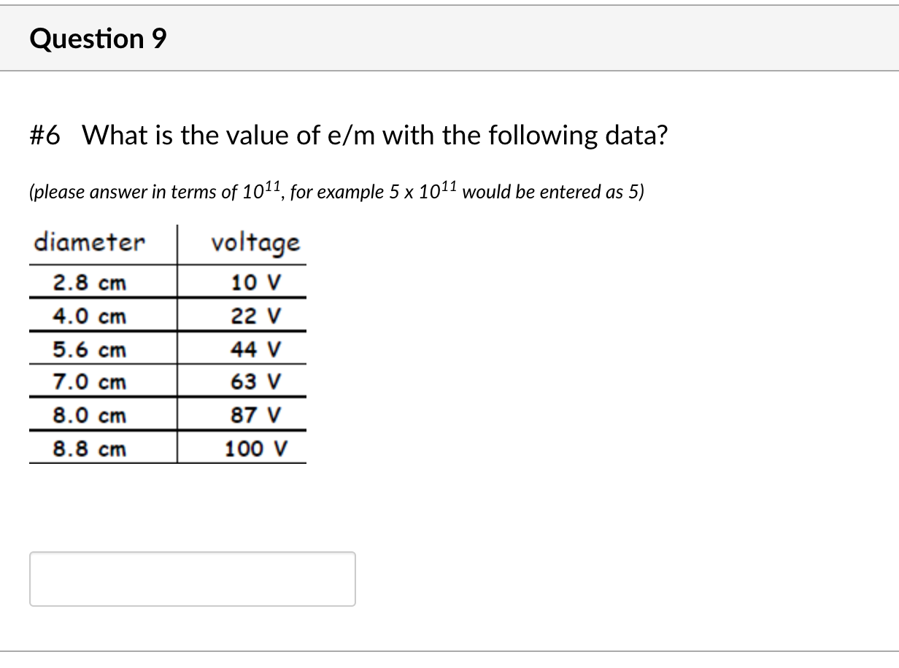Click the 22 V table cell
This screenshot has height=668, width=899.
[x=255, y=316]
